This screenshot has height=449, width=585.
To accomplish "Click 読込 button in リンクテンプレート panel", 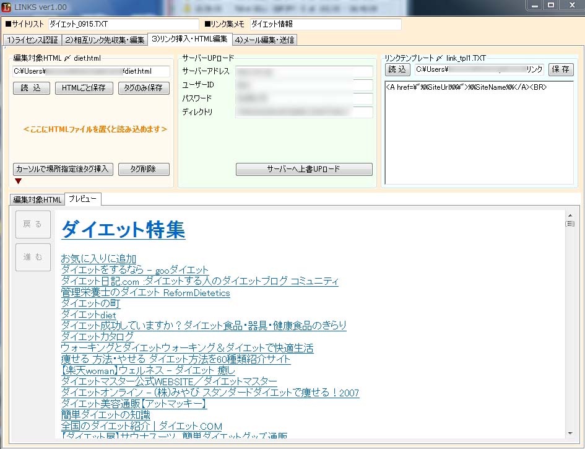I will [x=397, y=69].
